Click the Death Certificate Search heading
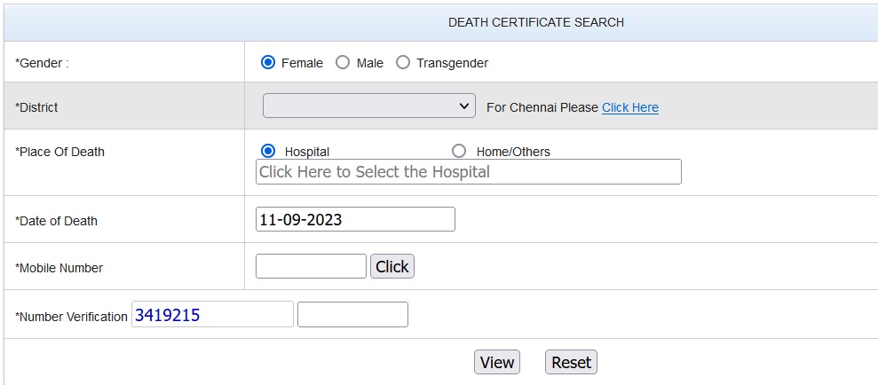This screenshot has width=878, height=385. coord(535,22)
